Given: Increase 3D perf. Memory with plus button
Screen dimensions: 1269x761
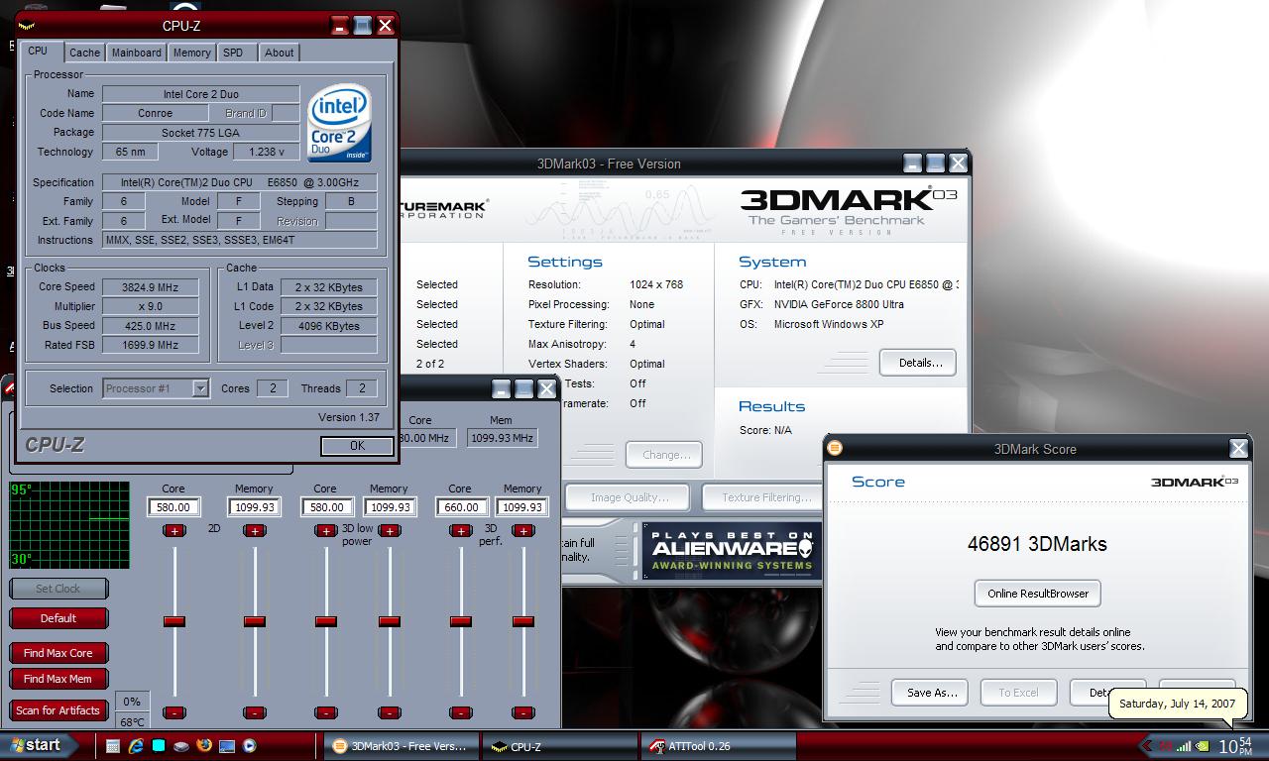Looking at the screenshot, I should 522,531.
